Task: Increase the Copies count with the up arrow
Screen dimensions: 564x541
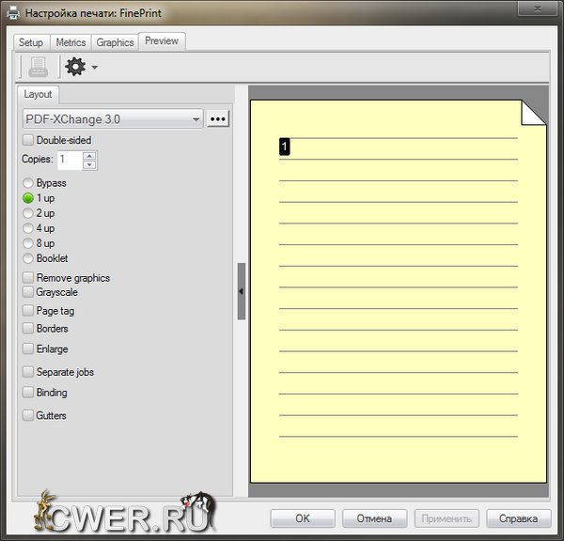Action: [89, 155]
